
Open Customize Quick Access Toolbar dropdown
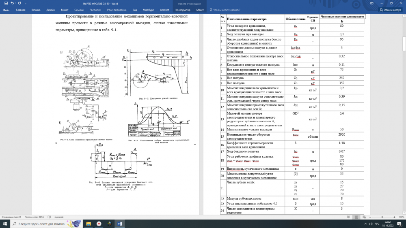pyautogui.click(x=26, y=3)
